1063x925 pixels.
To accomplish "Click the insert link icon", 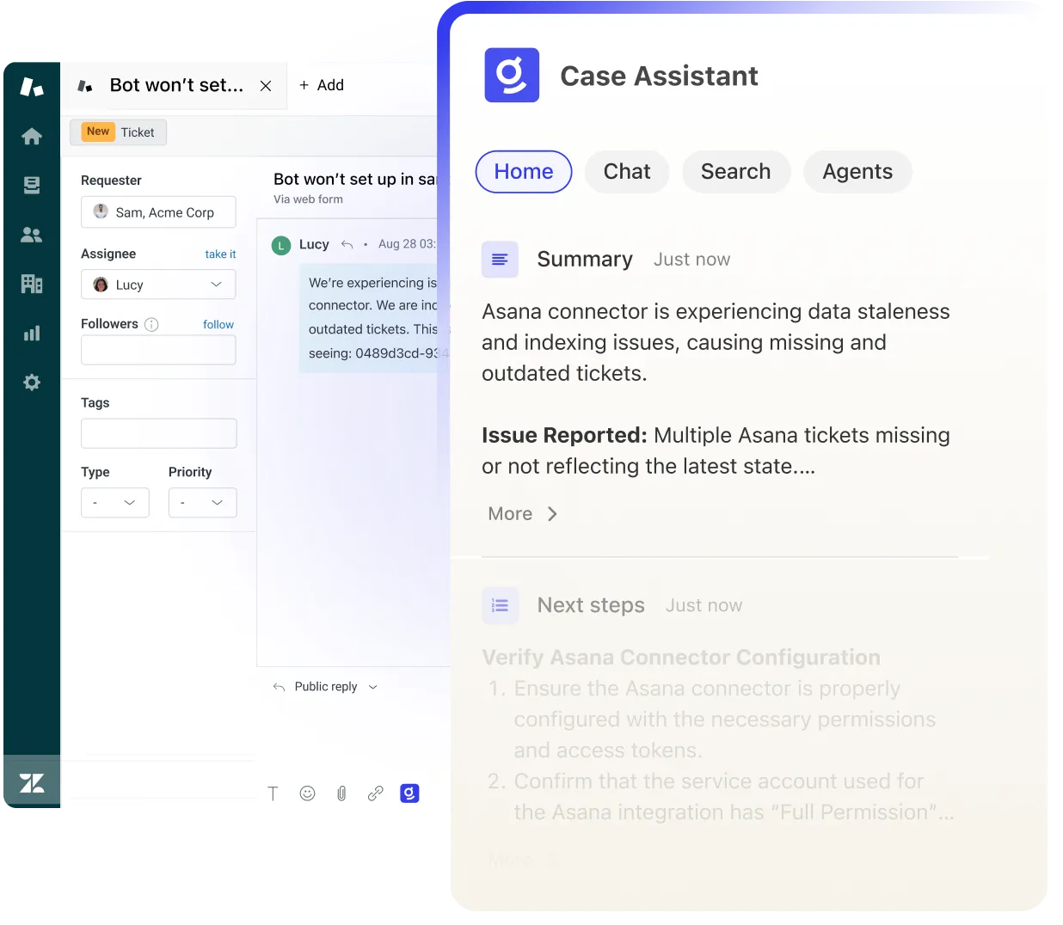I will pyautogui.click(x=375, y=793).
